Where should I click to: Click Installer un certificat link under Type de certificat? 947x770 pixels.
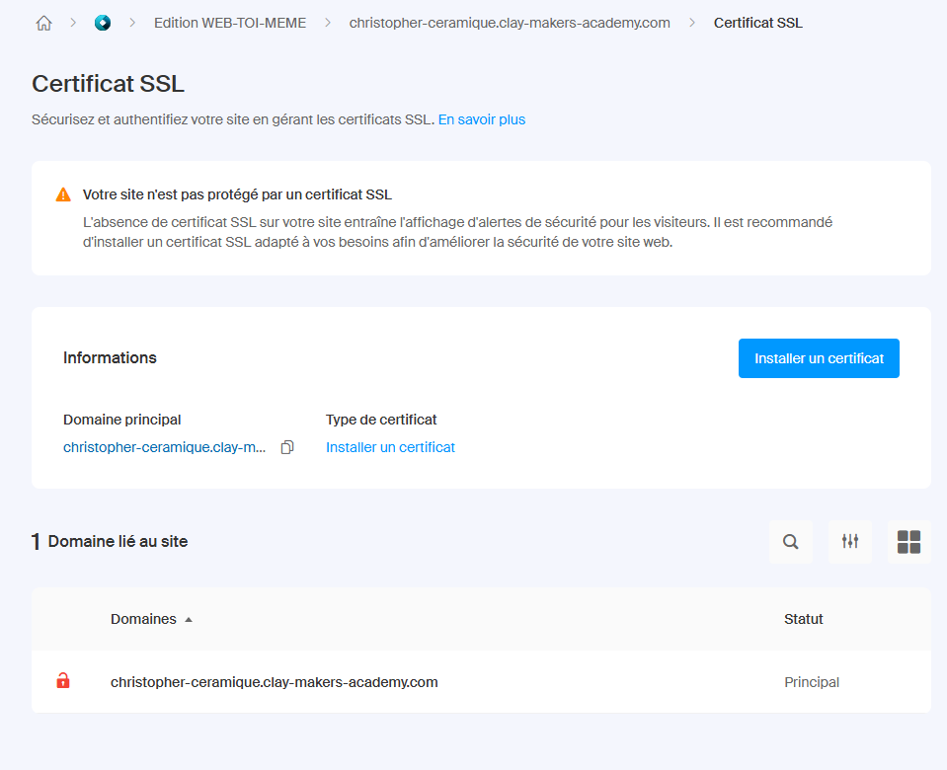tap(390, 447)
